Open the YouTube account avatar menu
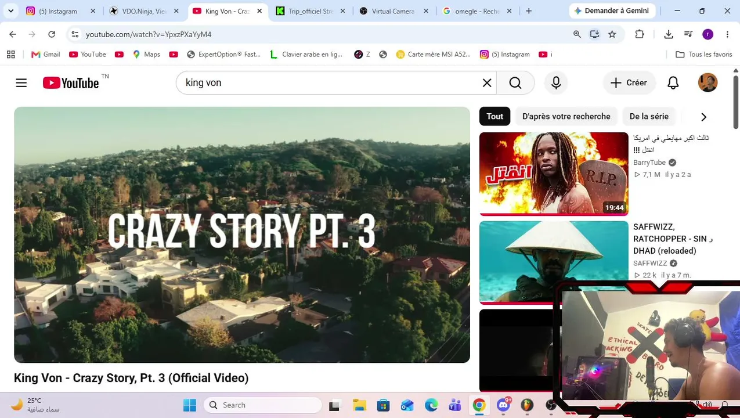Screen dimensions: 740x418 click(x=707, y=82)
